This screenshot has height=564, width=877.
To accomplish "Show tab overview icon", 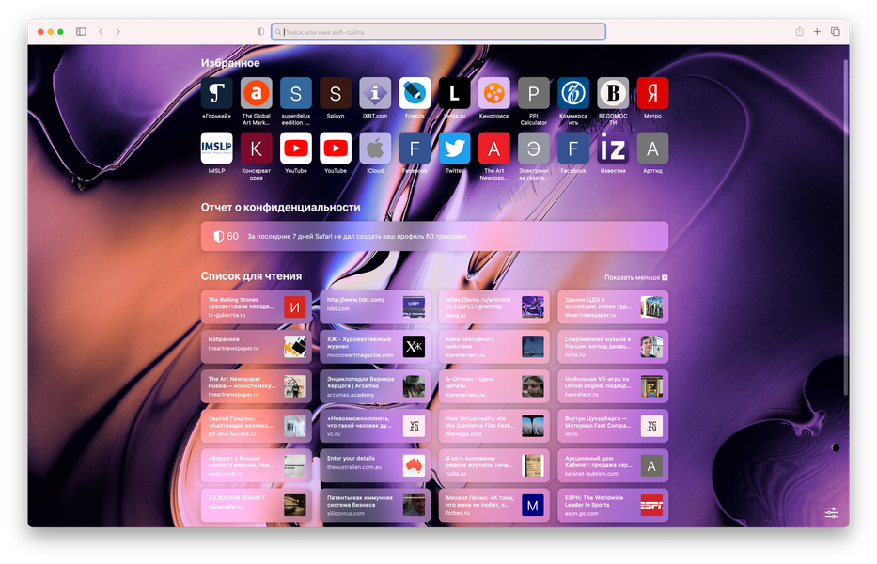I will [836, 32].
